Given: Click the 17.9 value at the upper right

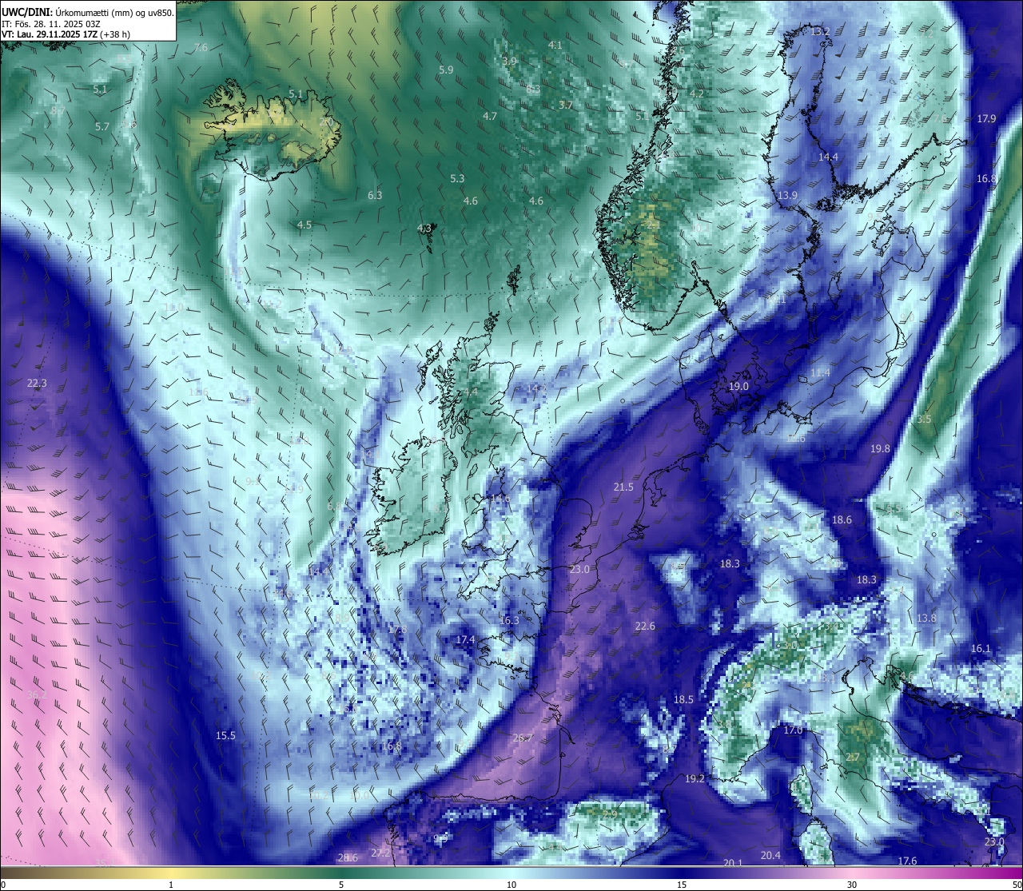Looking at the screenshot, I should pyautogui.click(x=986, y=119).
